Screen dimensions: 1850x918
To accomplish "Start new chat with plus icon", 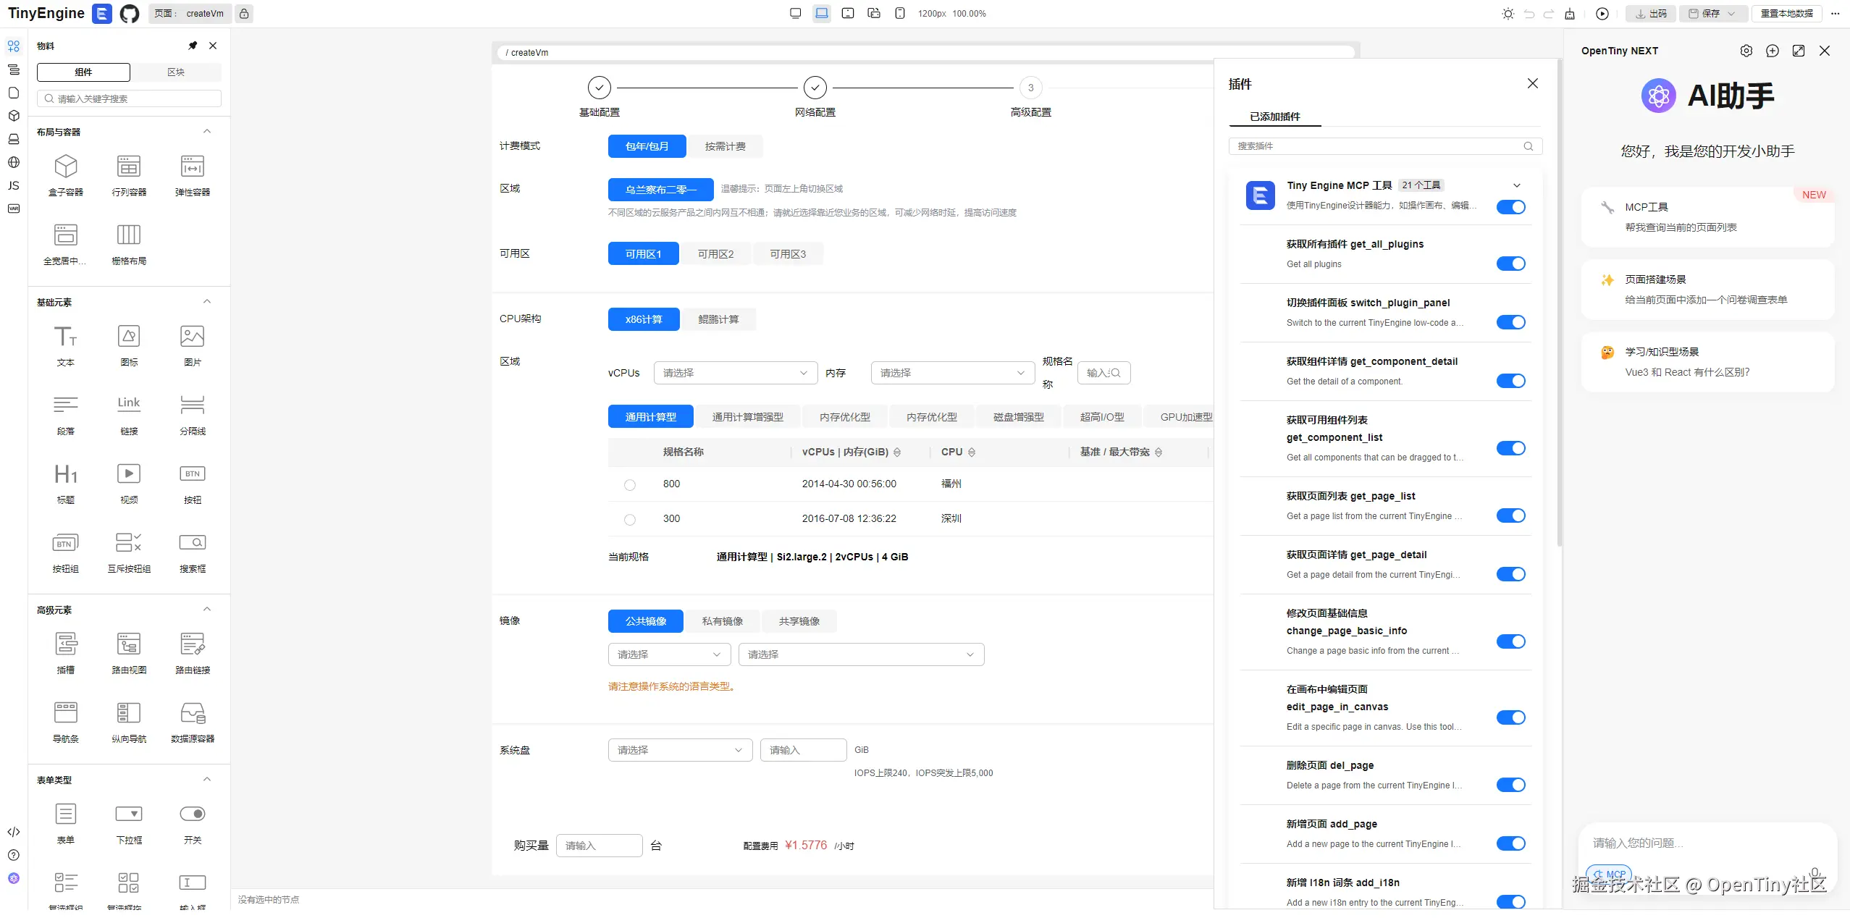I will [x=1772, y=51].
